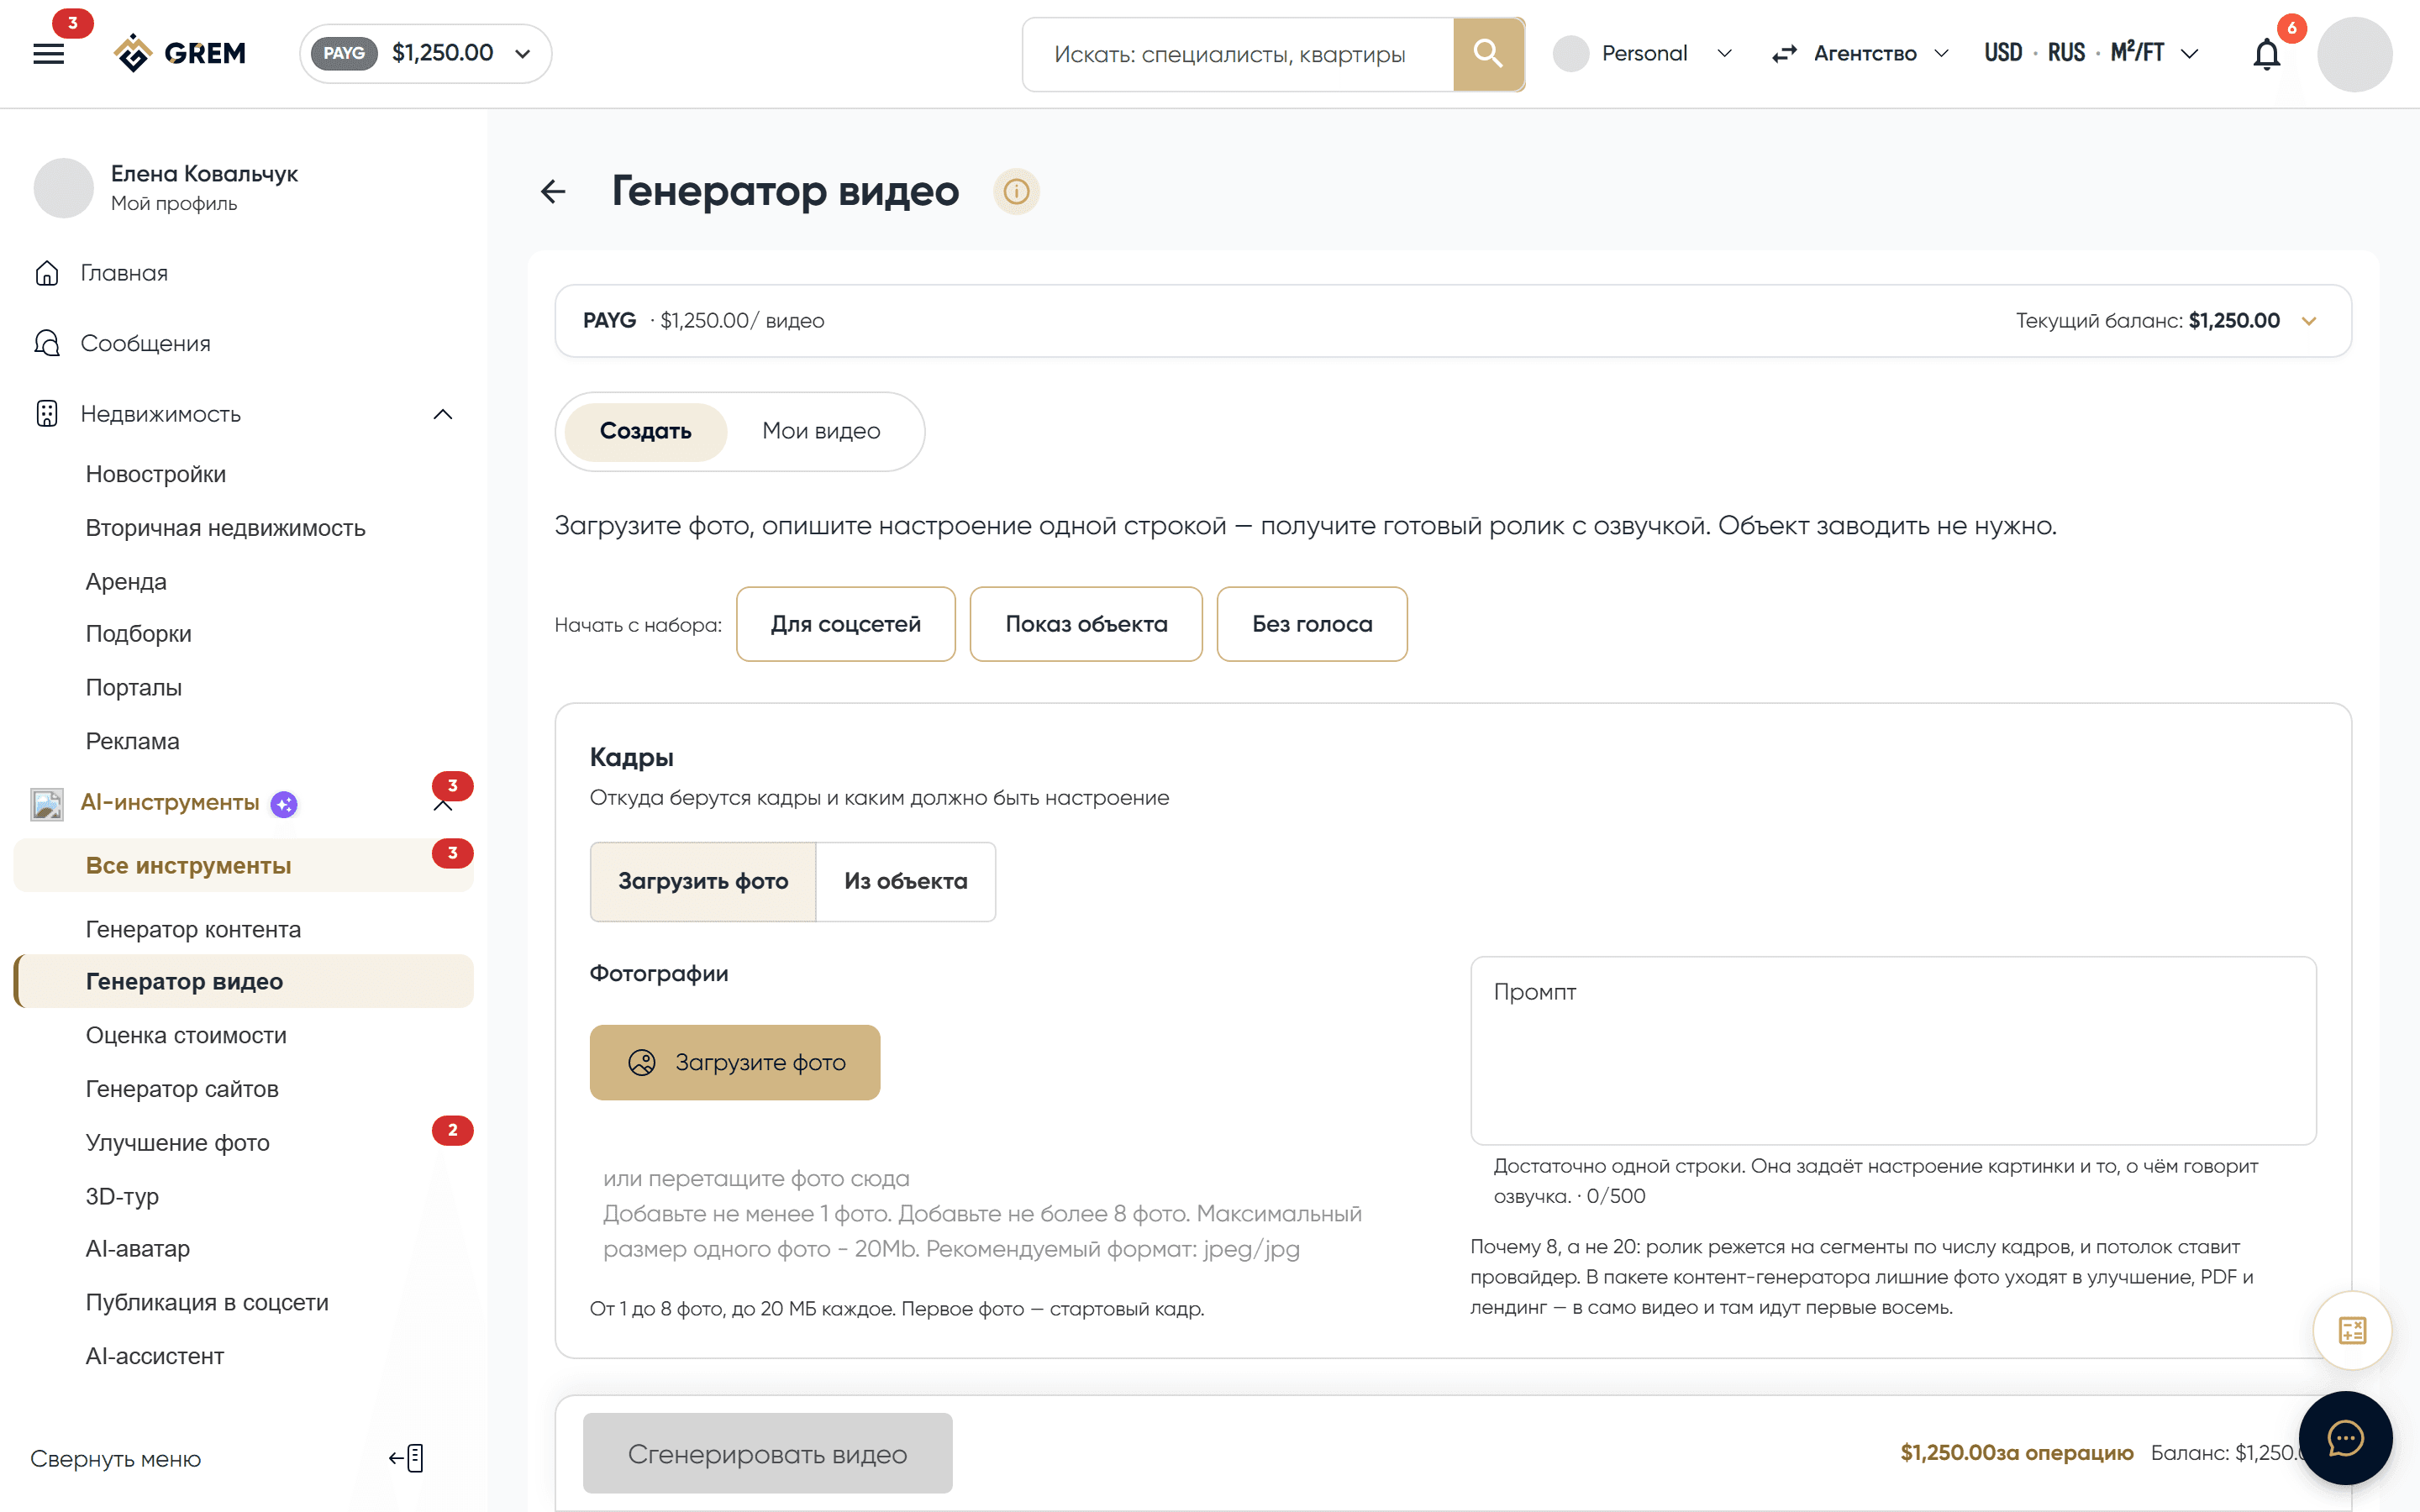Open the chat support bubble
This screenshot has width=2420, height=1512.
[x=2345, y=1438]
